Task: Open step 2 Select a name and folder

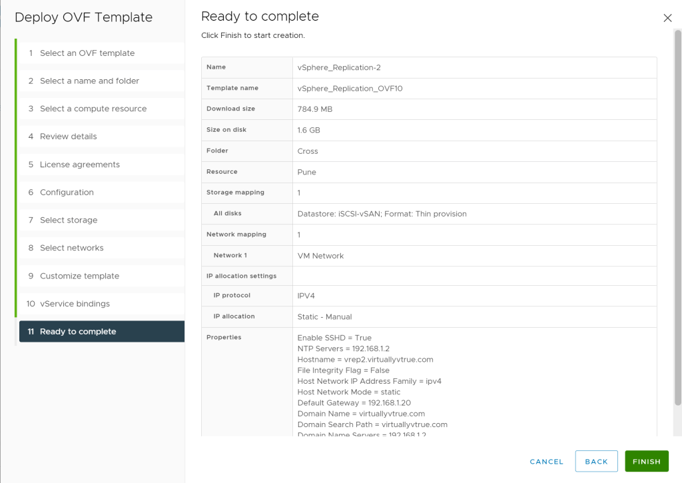Action: click(x=89, y=81)
